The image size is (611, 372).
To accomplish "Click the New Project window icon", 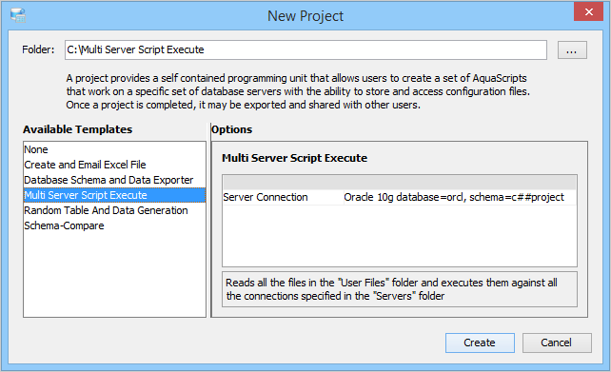I will click(x=18, y=15).
